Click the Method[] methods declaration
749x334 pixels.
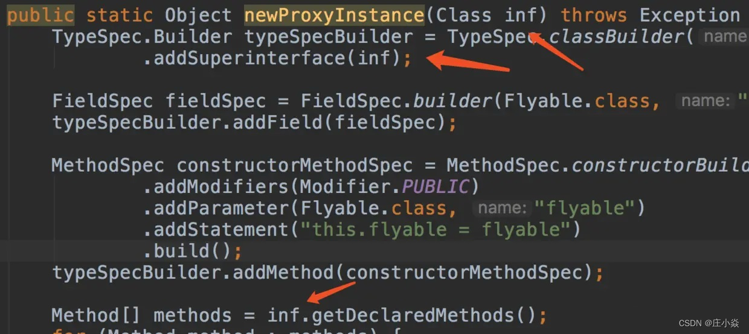pyautogui.click(x=141, y=315)
